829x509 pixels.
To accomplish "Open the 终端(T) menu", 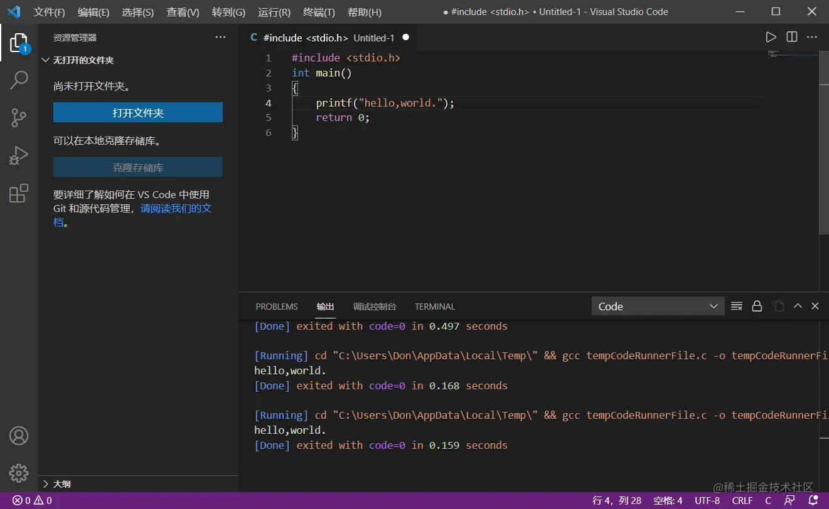I will click(x=319, y=12).
